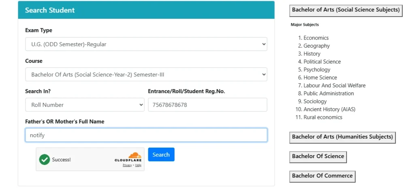415x192 pixels.
Task: Click the green Success checkmark icon
Action: pos(45,160)
